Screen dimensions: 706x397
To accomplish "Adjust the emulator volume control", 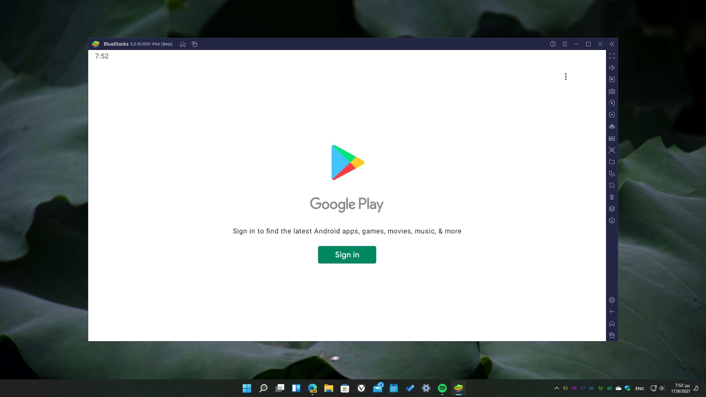I will [612, 67].
